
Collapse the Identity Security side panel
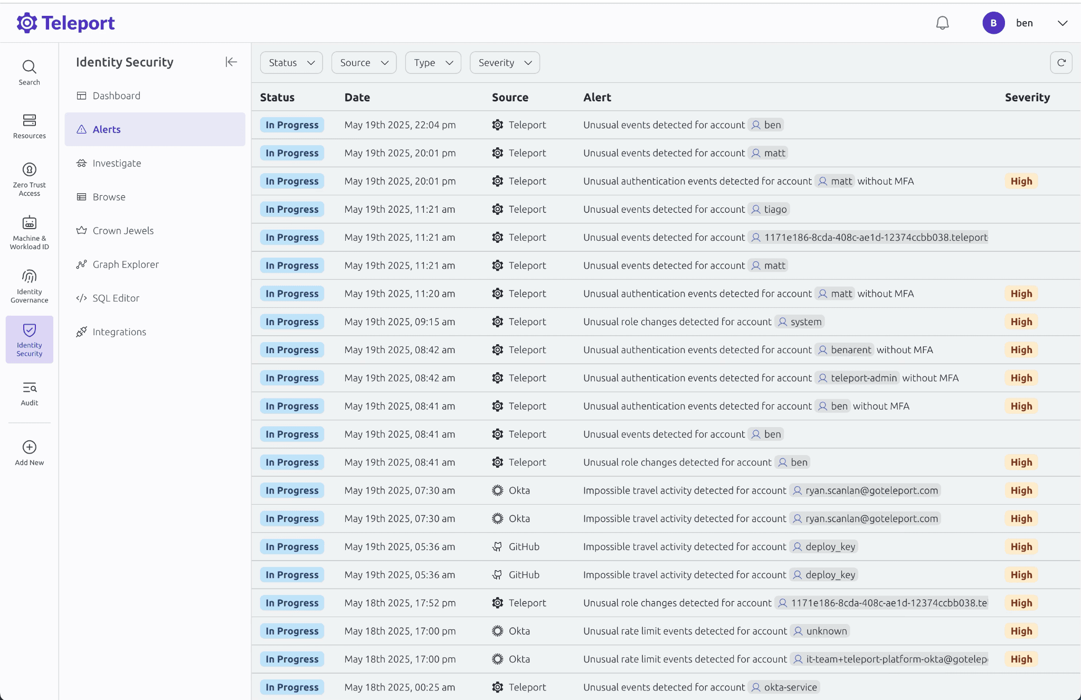(231, 62)
